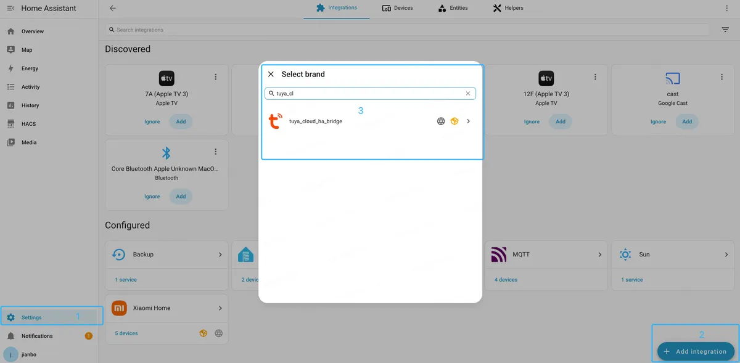Viewport: 740px width, 363px height.
Task: Click the Bluetooth logo icon
Action: click(x=166, y=153)
